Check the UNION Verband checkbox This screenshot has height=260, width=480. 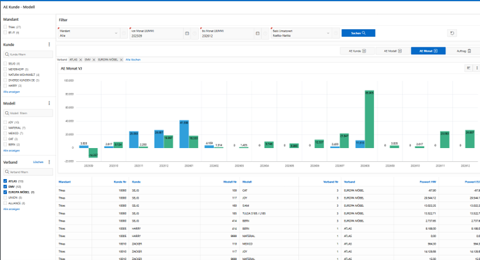[5, 198]
